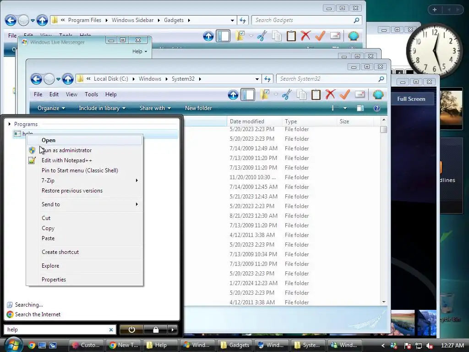Open recent pages dropdown in System32 window
This screenshot has width=469, height=352.
pos(58,79)
